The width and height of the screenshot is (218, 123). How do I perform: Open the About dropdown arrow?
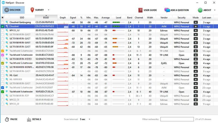215,10
